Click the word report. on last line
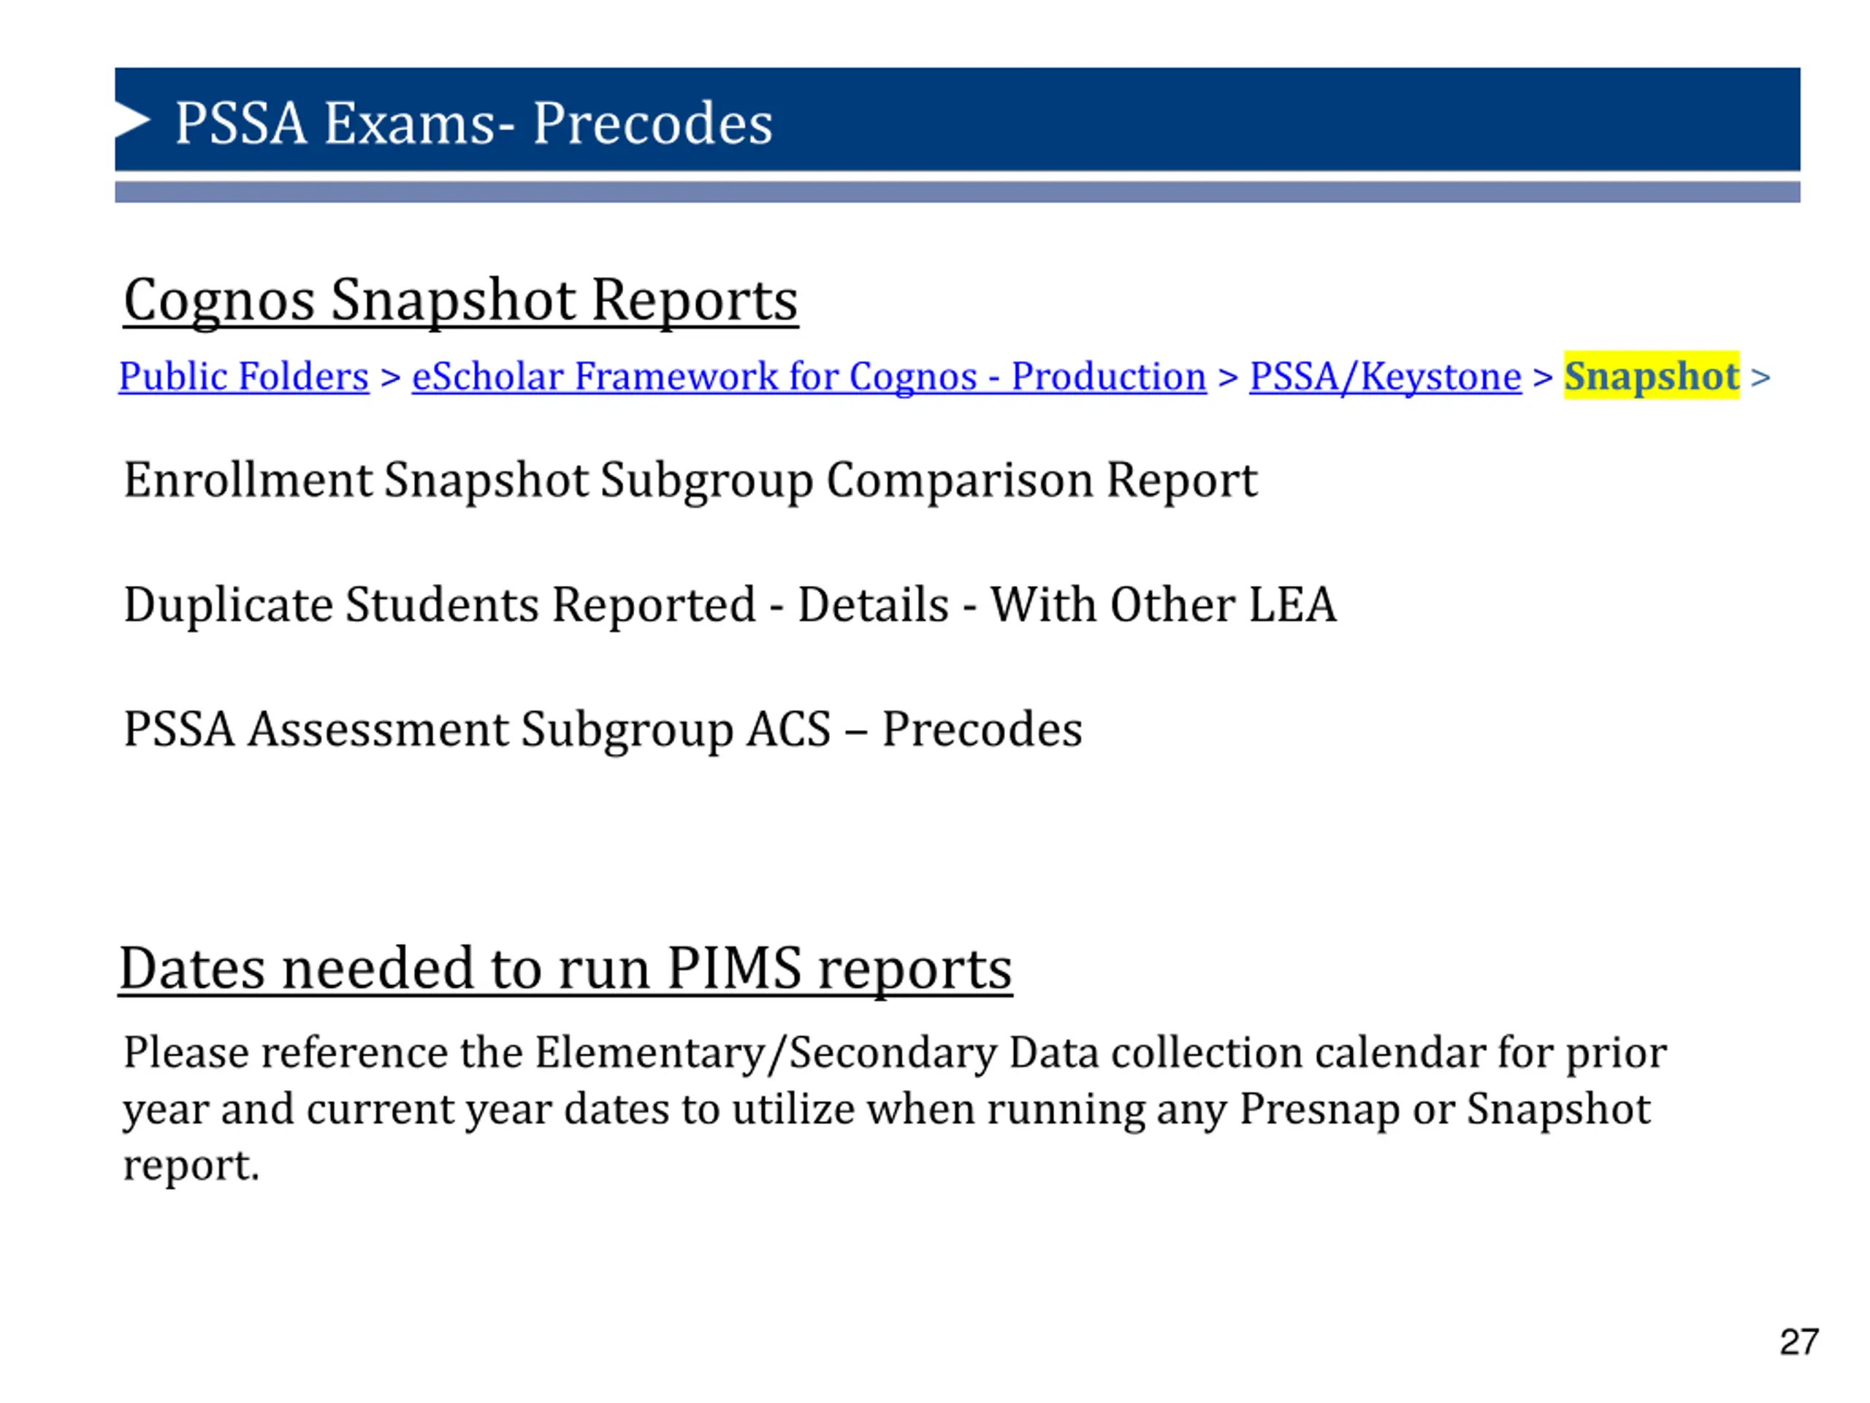Viewport: 1870px width, 1403px height. tap(191, 1166)
